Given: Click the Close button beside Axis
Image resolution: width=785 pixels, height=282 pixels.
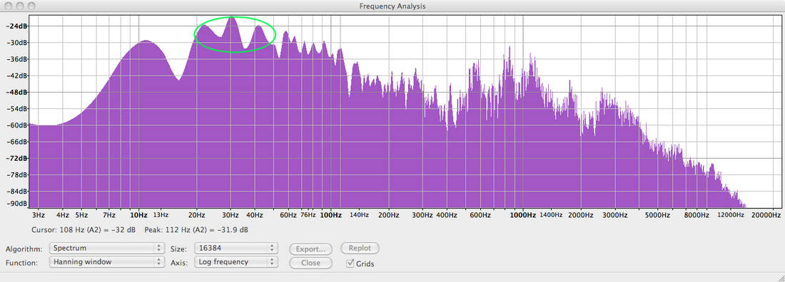Looking at the screenshot, I should pos(310,263).
